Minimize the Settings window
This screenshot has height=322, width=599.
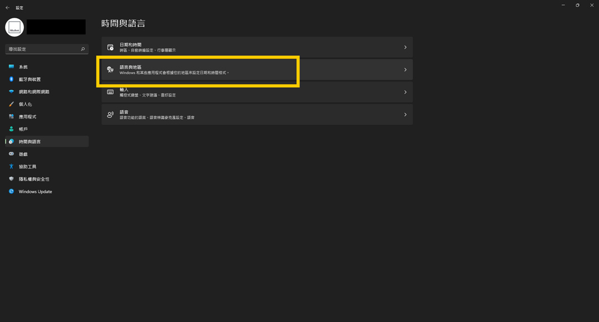563,6
